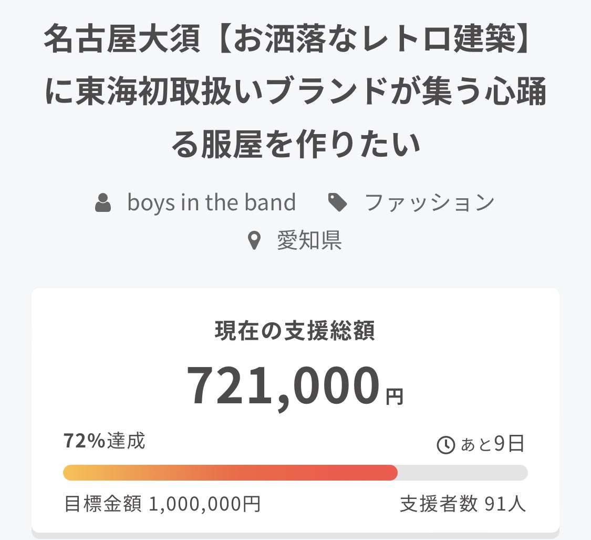Click the 現在の支援総額 heading

pyautogui.click(x=295, y=331)
